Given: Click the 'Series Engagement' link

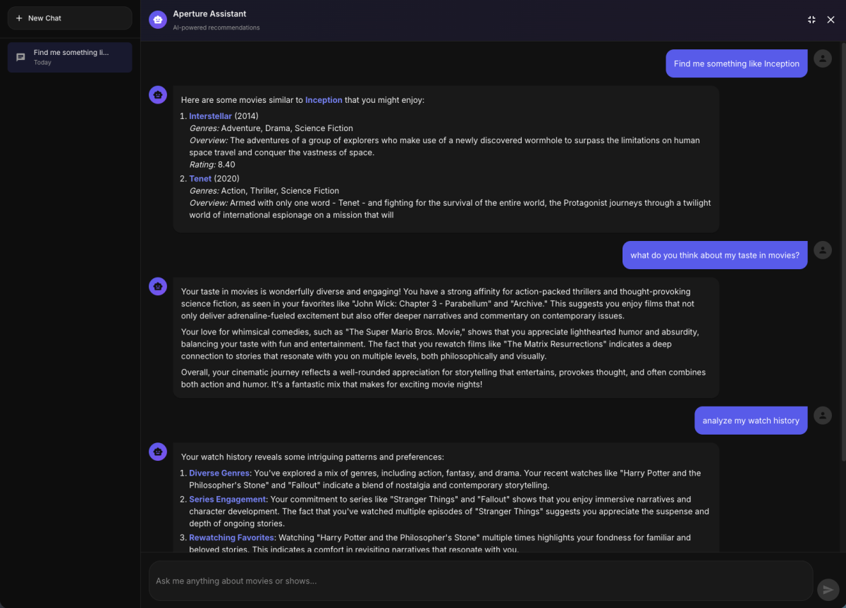Looking at the screenshot, I should (227, 499).
